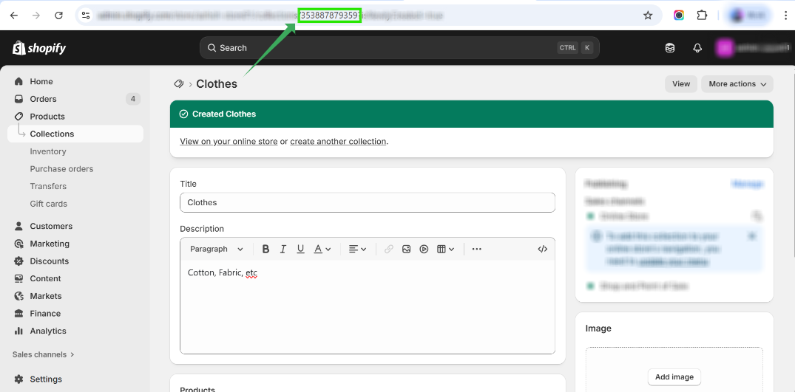The height and width of the screenshot is (392, 795).
Task: Open the text alignment dropdown
Action: (x=357, y=249)
